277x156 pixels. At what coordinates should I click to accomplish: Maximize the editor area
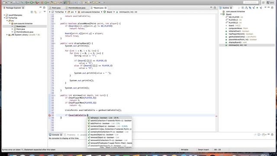(215, 8)
